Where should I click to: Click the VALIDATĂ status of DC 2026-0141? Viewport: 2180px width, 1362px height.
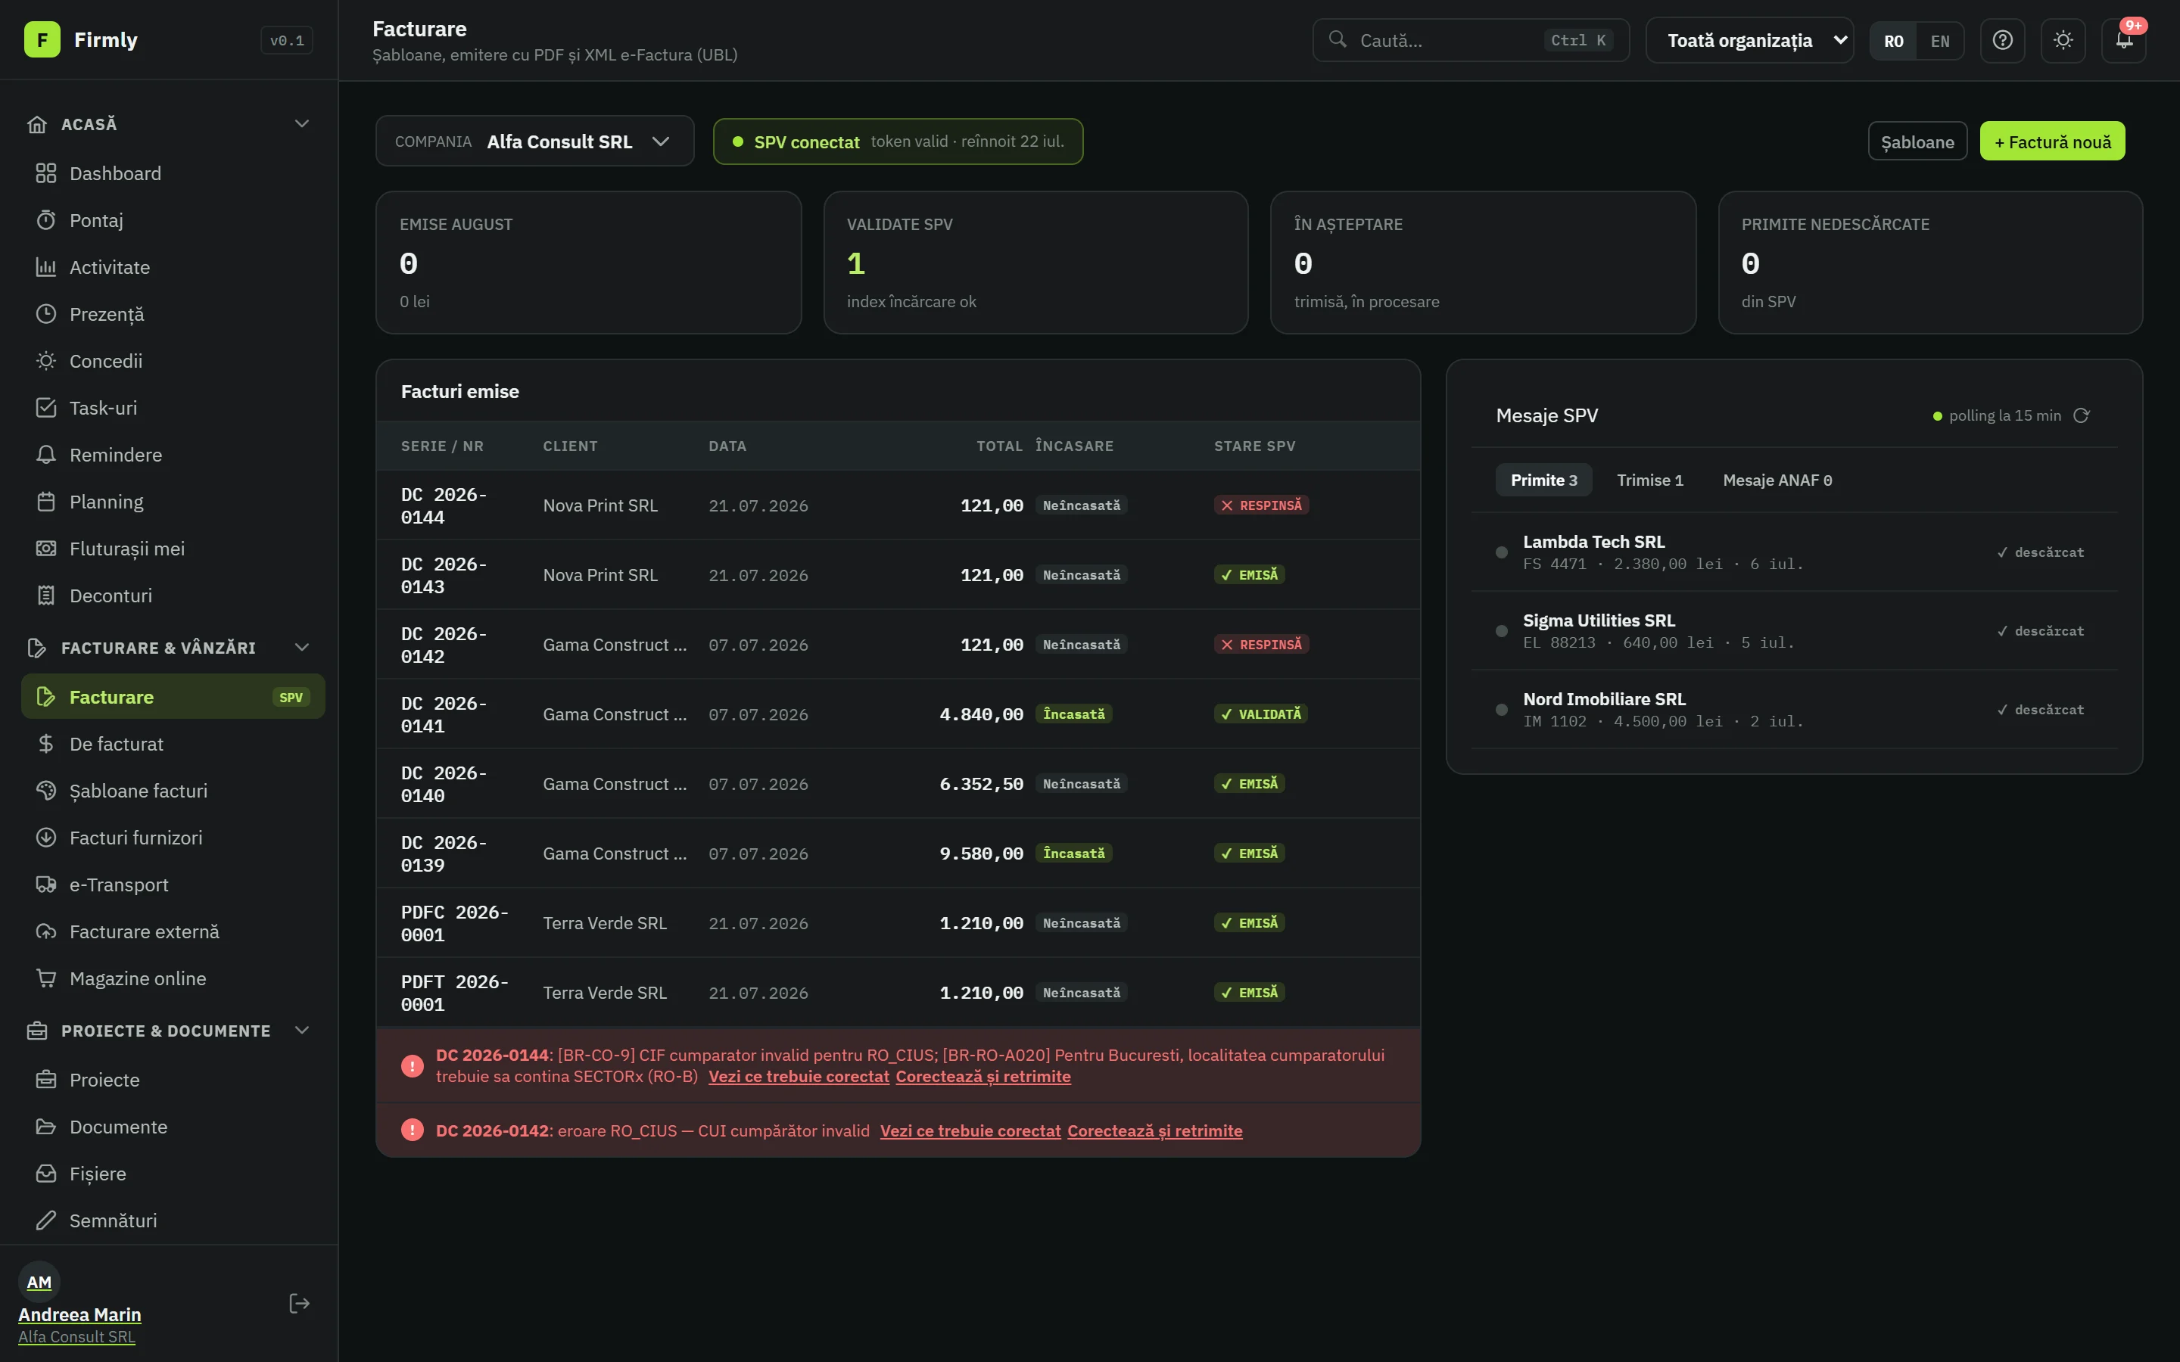pos(1260,714)
